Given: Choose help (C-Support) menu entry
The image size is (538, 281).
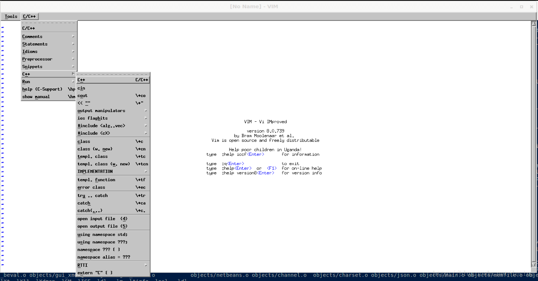Looking at the screenshot, I should point(49,89).
